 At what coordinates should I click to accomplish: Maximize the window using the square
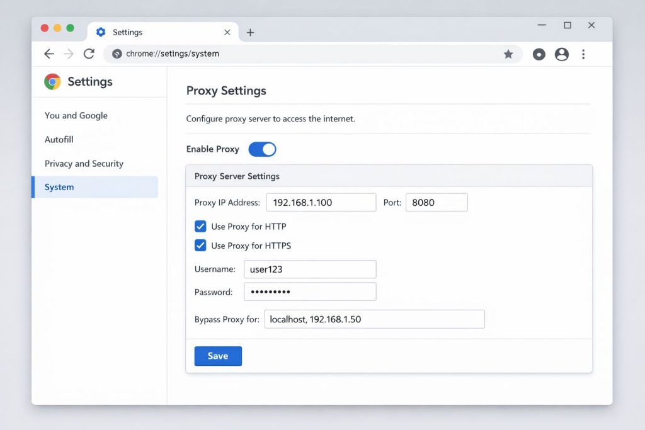point(568,25)
